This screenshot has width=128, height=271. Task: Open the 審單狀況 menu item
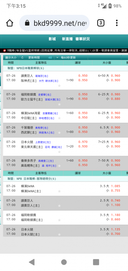tap(83, 39)
